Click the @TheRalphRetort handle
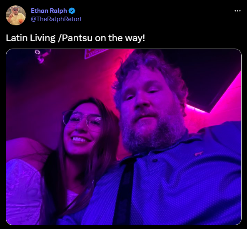Screen dimensions: 247x229 tap(56, 19)
